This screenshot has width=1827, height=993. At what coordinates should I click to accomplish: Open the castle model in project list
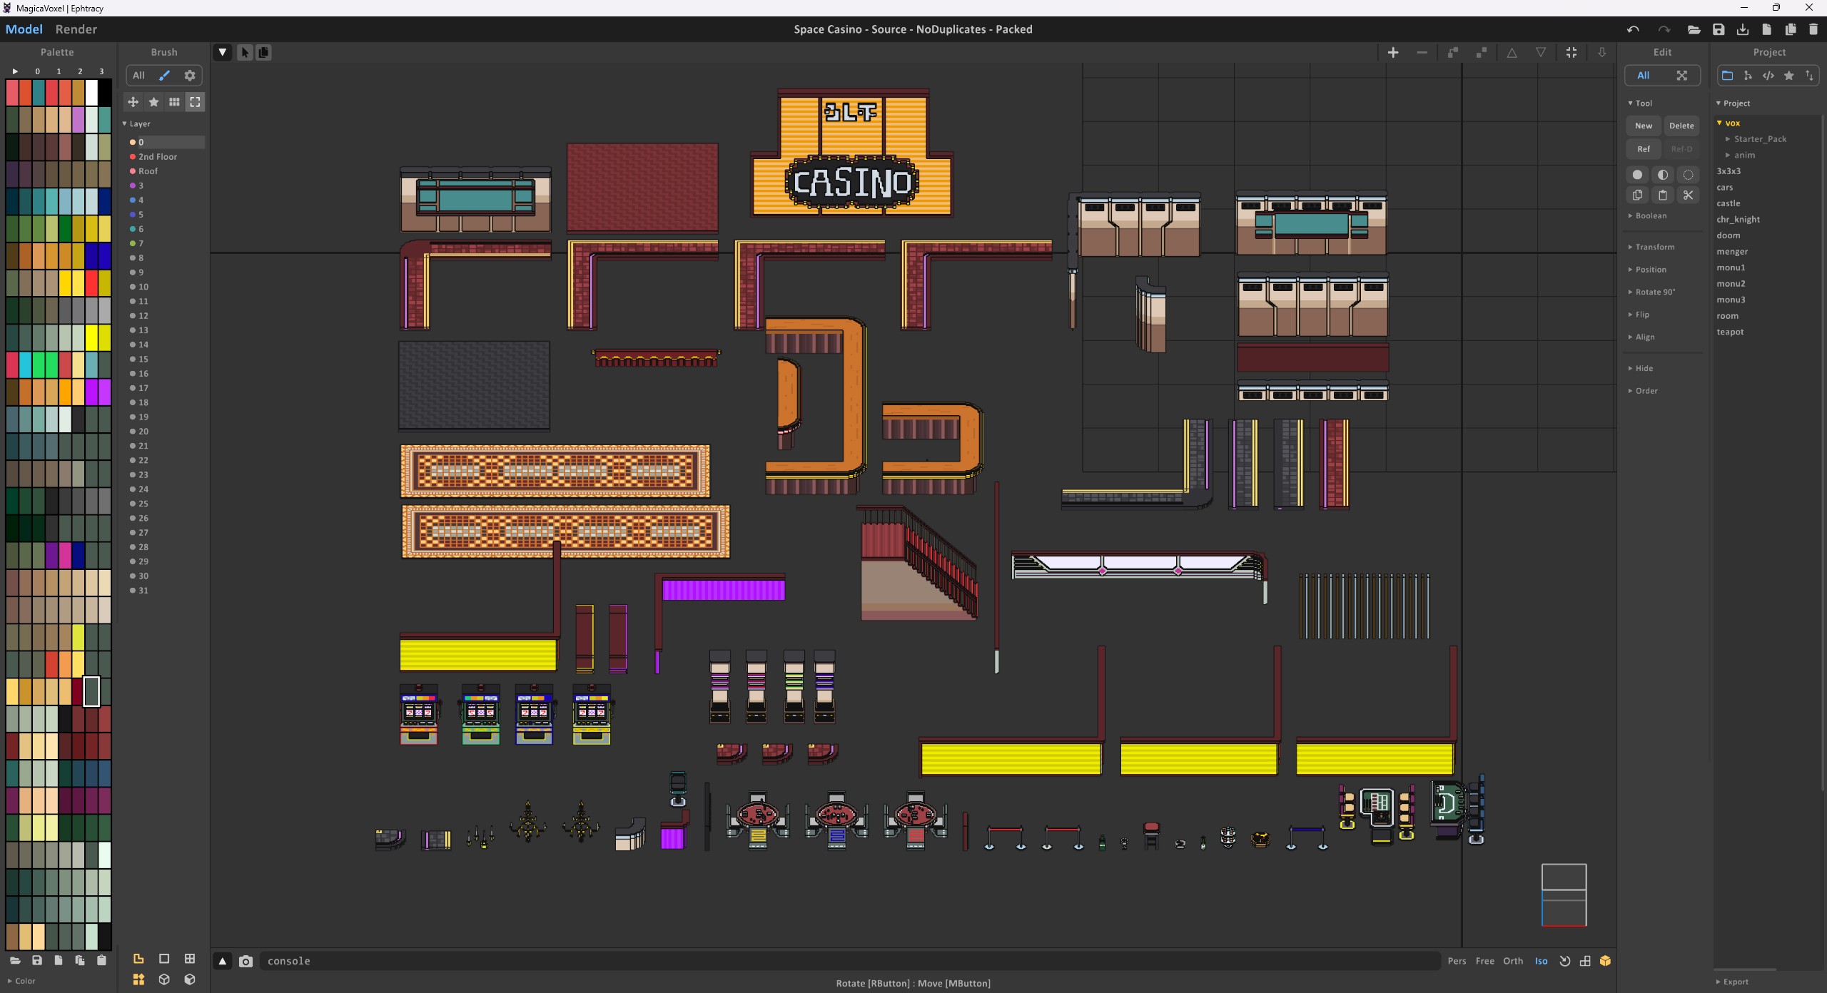tap(1728, 203)
